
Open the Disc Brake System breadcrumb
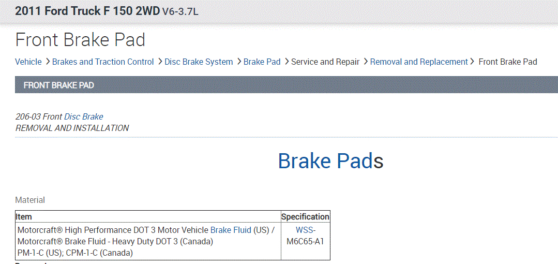pyautogui.click(x=199, y=62)
